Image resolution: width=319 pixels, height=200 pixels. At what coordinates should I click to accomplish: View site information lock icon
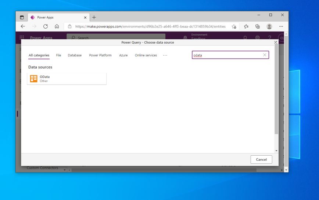coord(69,26)
